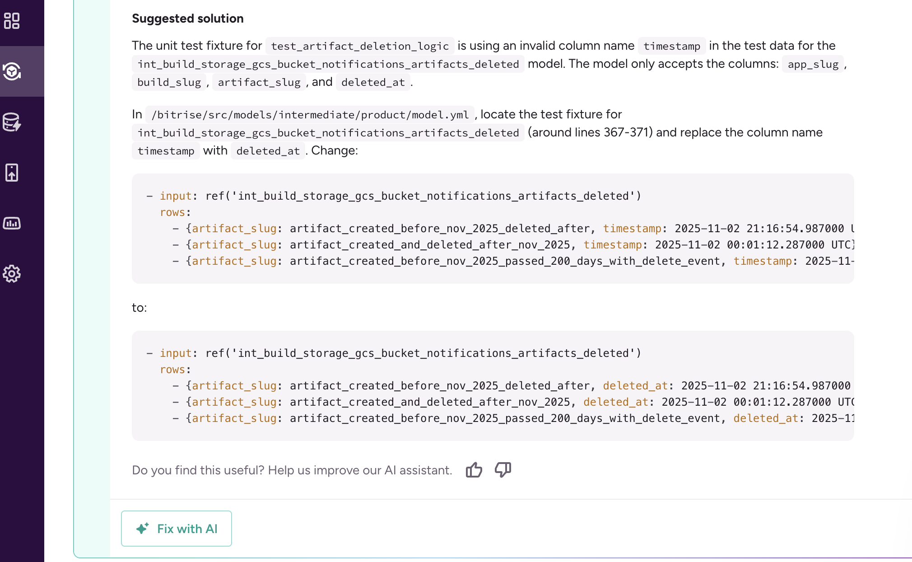Click the test_artifact_deletion_logic code snippet
912x562 pixels.
(359, 46)
